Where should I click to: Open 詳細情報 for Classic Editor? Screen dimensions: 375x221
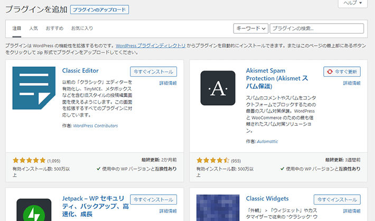168,83
